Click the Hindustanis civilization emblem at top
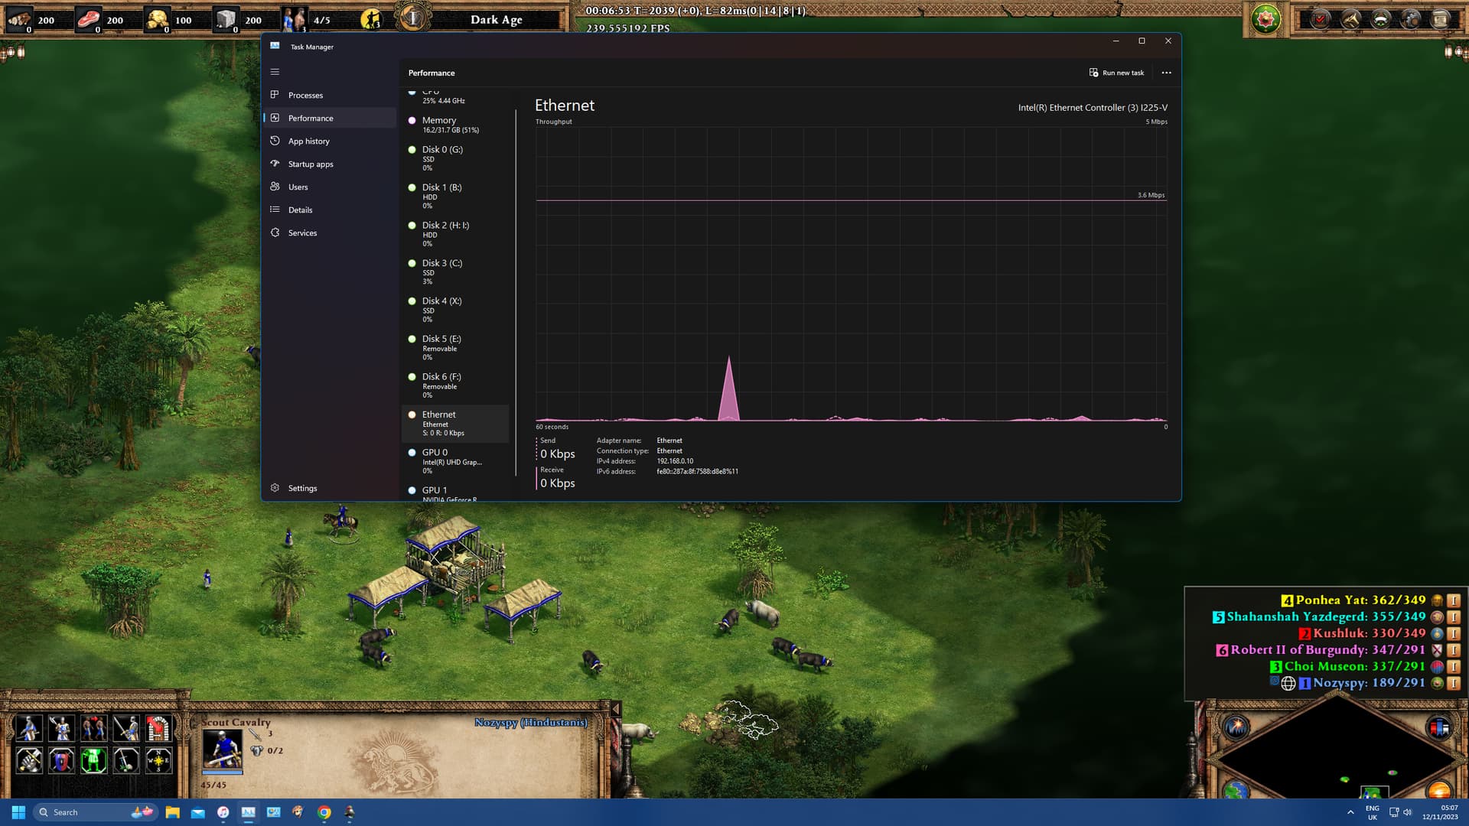Screen dimensions: 1469x826 pos(1266,18)
